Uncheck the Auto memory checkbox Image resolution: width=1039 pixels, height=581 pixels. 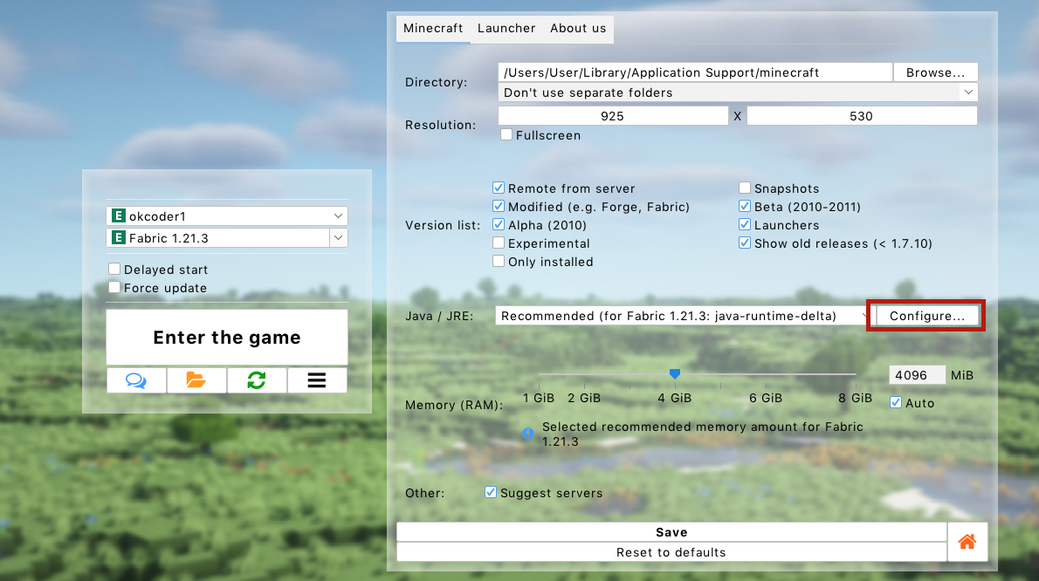896,402
